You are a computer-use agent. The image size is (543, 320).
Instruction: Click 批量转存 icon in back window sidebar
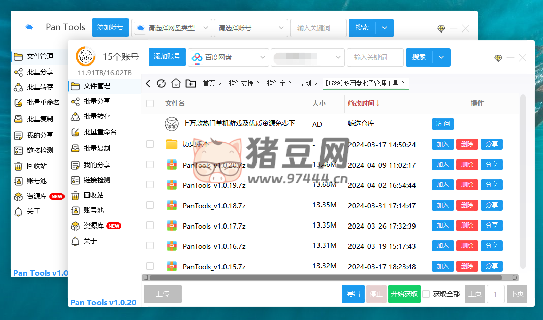click(x=18, y=87)
